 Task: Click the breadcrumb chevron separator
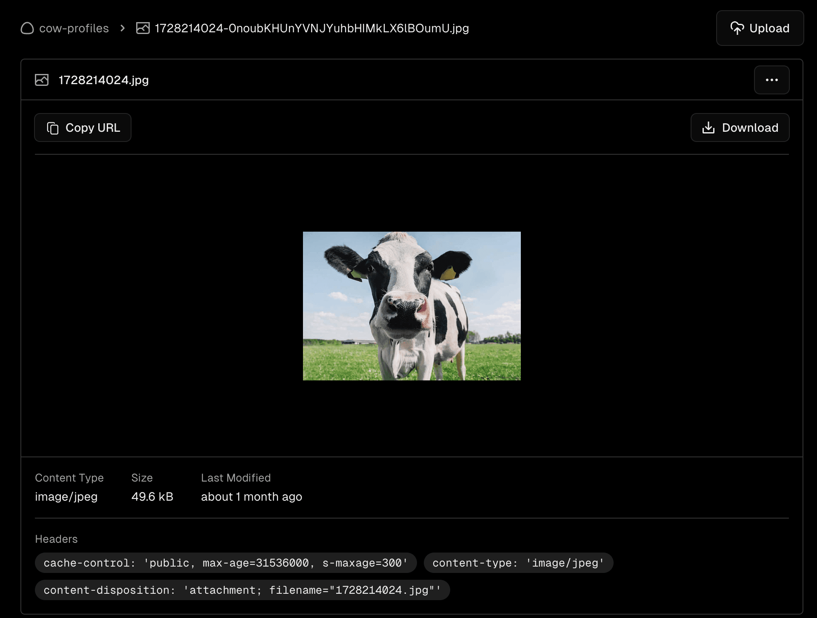(123, 28)
